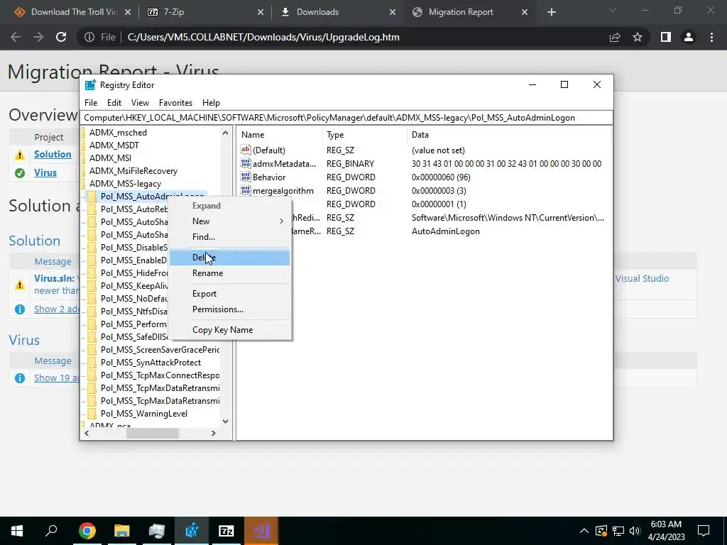Open 7-Zip from the taskbar
This screenshot has width=727, height=545.
click(x=226, y=531)
